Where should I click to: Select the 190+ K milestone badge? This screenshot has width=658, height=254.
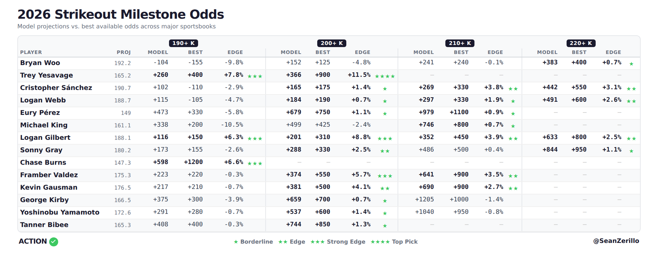click(184, 43)
